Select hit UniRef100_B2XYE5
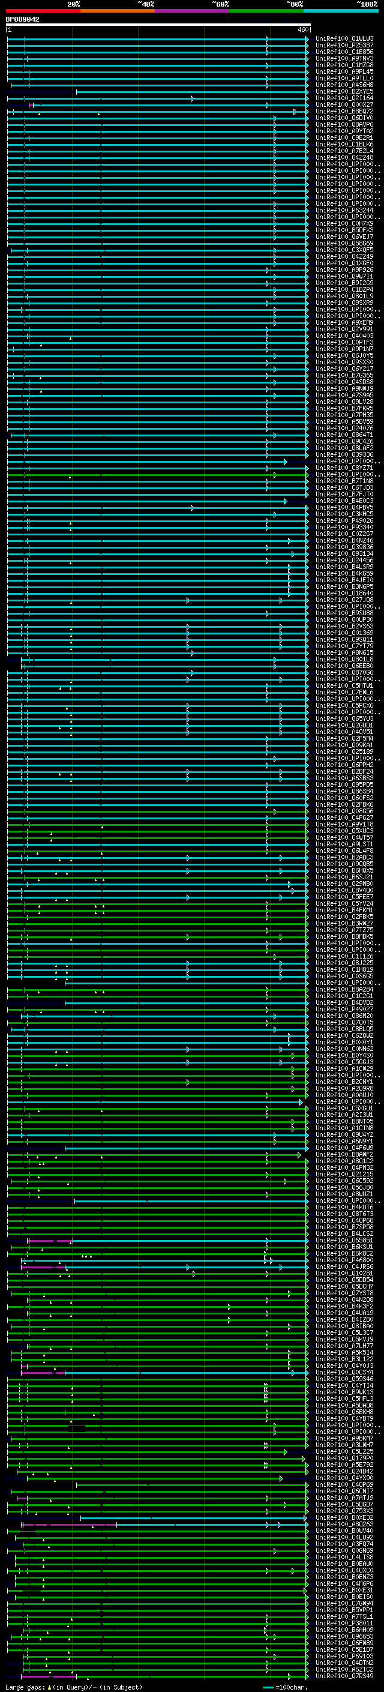Image resolution: width=384 pixels, height=1692 pixels. (x=344, y=91)
